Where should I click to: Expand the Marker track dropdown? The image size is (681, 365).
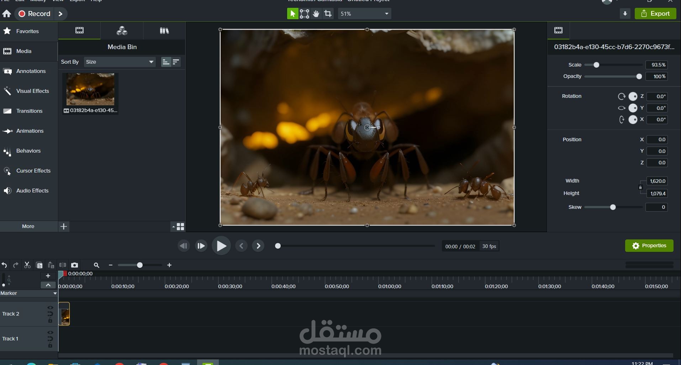pos(55,293)
